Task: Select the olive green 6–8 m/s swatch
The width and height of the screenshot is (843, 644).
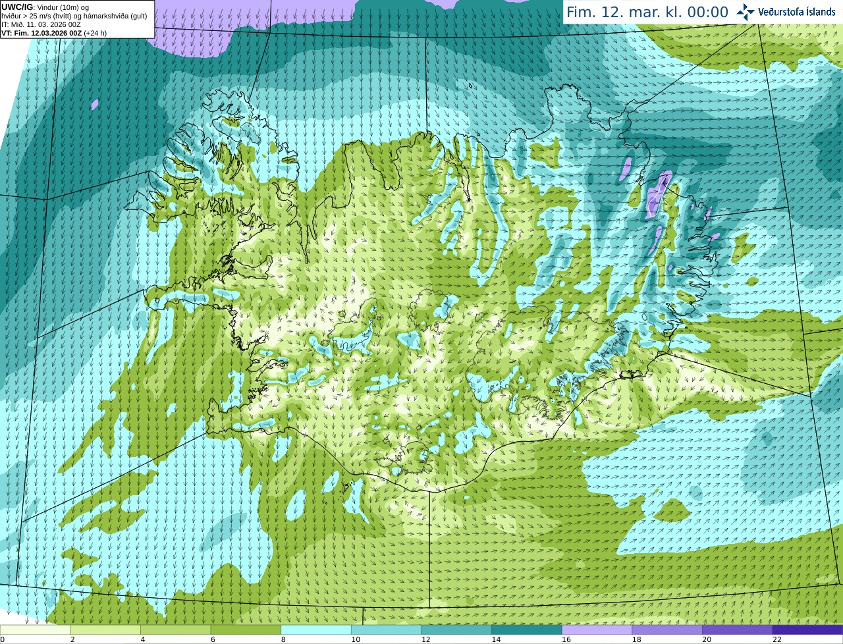Action: (x=246, y=630)
